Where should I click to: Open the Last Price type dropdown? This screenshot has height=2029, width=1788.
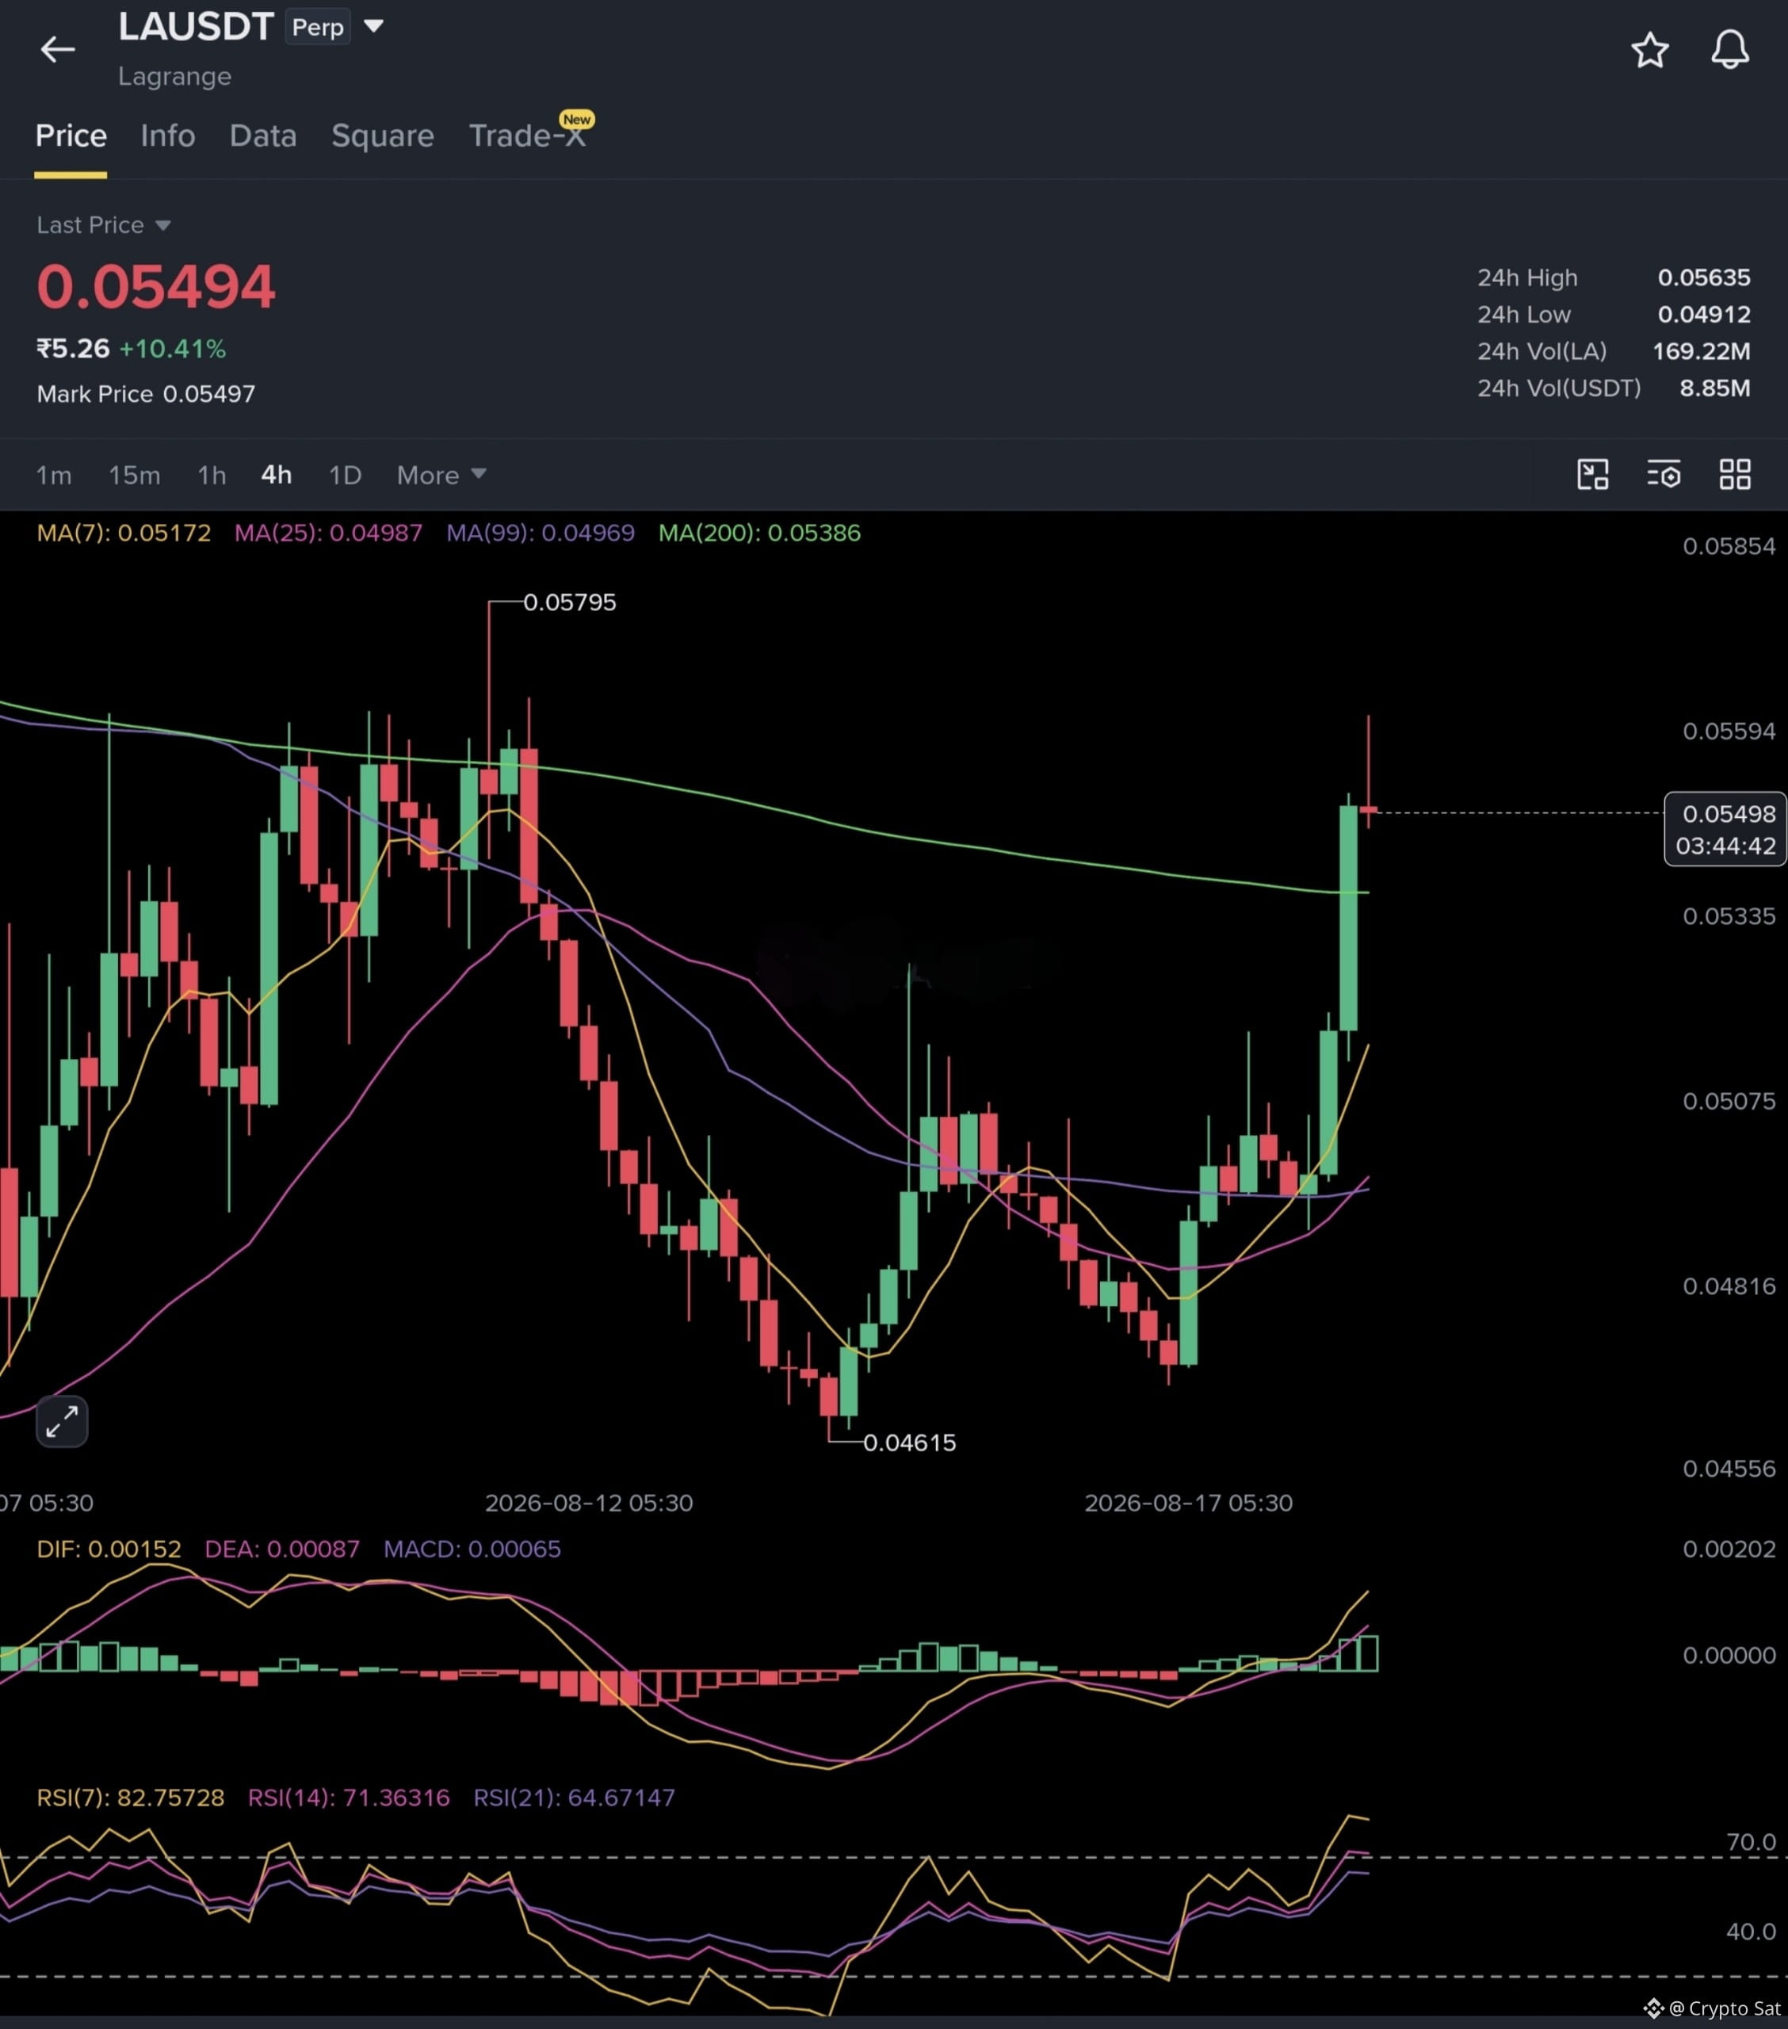(x=105, y=225)
